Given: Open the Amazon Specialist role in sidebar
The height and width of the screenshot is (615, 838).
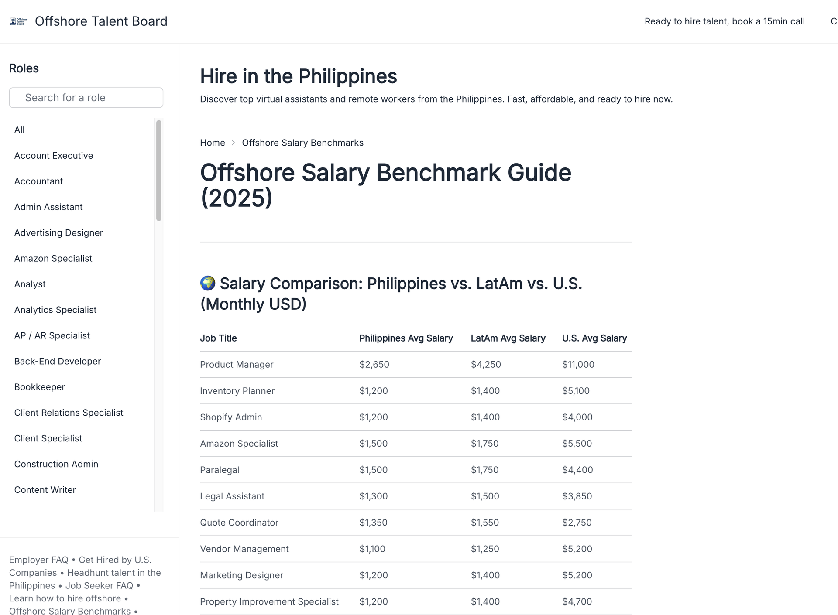Looking at the screenshot, I should pyautogui.click(x=53, y=259).
